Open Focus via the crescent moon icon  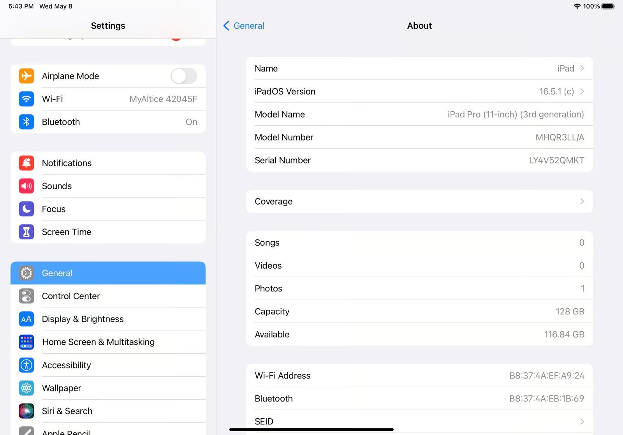[x=26, y=209]
